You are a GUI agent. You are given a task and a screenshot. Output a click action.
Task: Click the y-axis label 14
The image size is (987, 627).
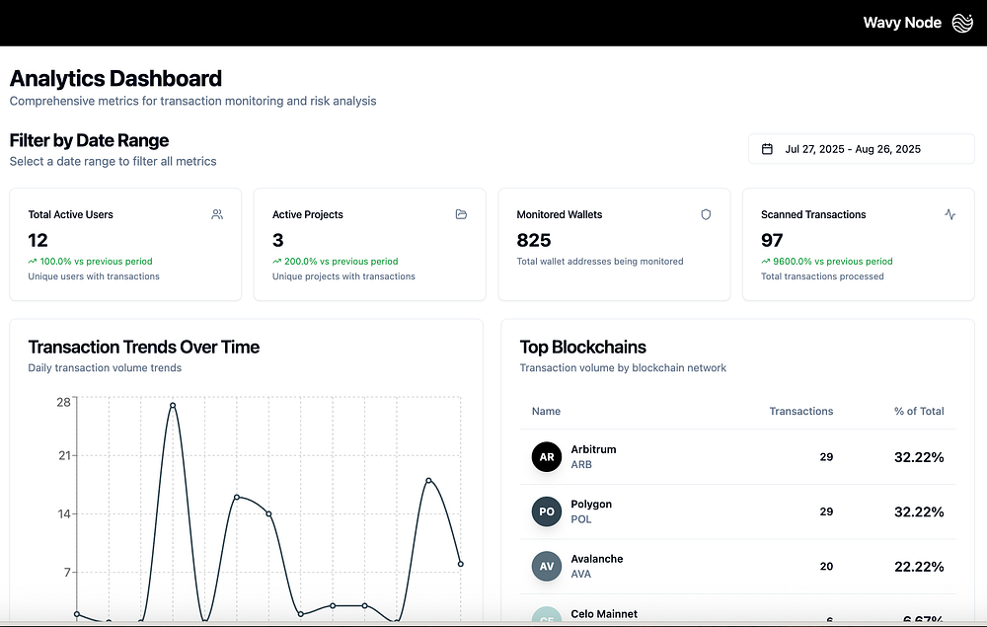(x=64, y=513)
